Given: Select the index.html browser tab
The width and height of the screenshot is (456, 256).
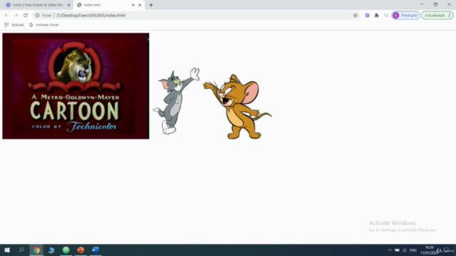Looking at the screenshot, I should coord(109,5).
